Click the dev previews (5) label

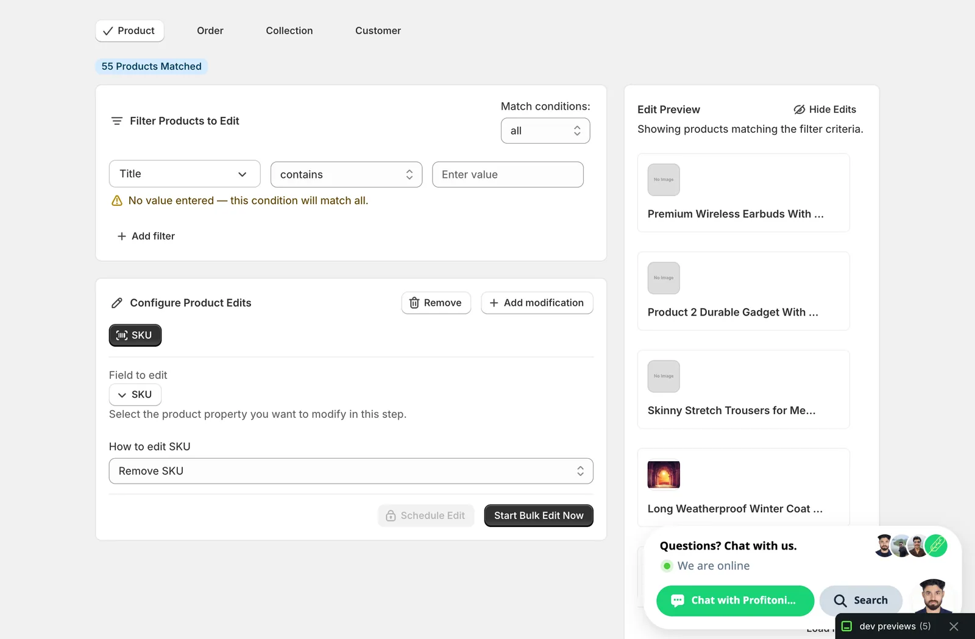(895, 627)
